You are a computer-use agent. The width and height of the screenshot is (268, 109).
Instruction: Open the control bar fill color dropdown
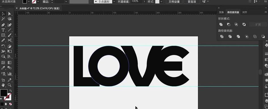(x=29, y=1)
